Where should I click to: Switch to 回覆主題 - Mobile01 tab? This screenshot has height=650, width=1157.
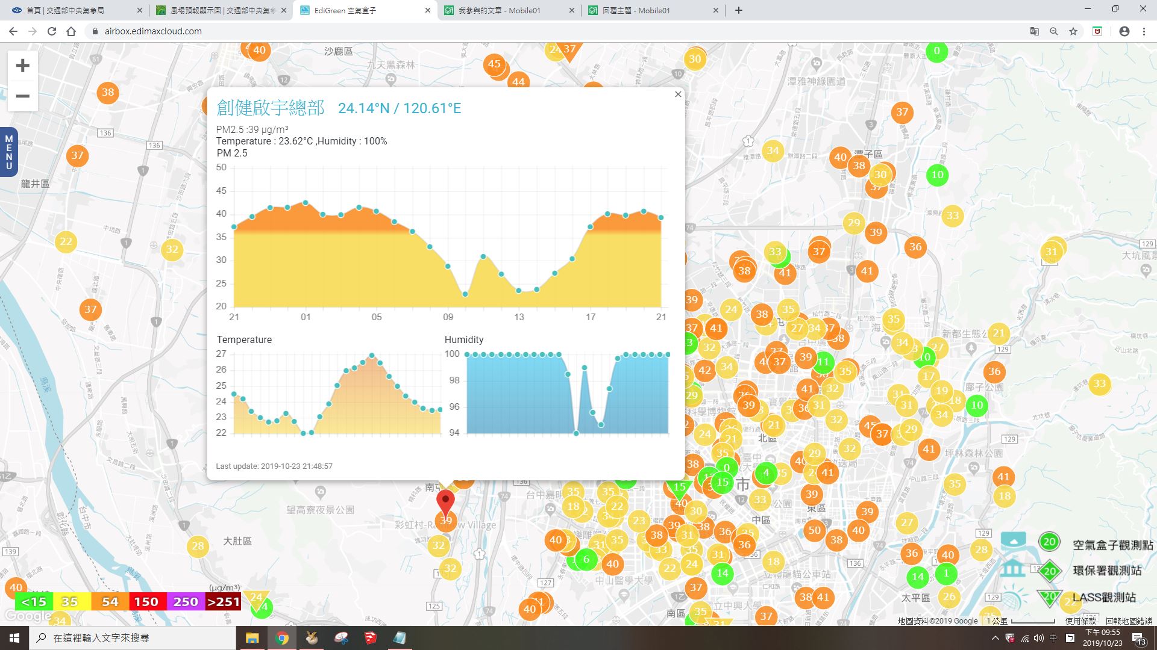tap(654, 10)
